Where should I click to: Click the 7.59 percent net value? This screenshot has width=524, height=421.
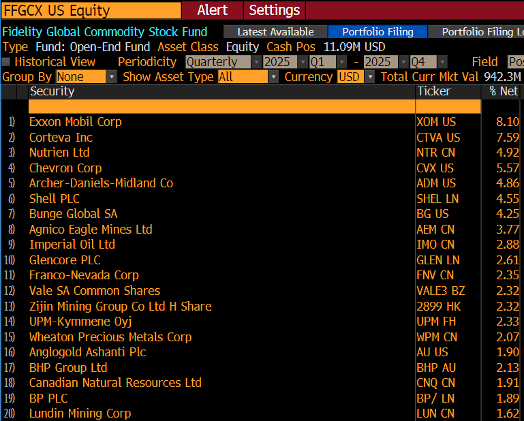(507, 138)
